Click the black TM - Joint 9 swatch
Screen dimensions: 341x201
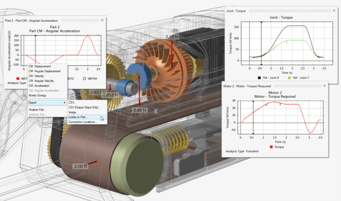point(259,78)
